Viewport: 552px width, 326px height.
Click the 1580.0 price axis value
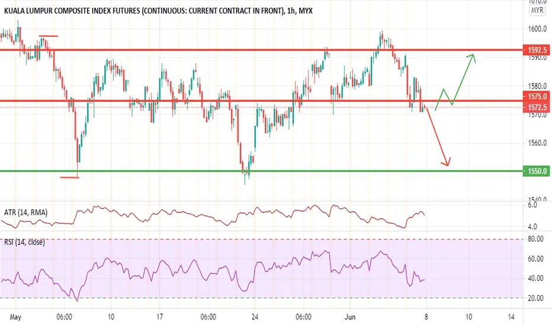(x=537, y=86)
